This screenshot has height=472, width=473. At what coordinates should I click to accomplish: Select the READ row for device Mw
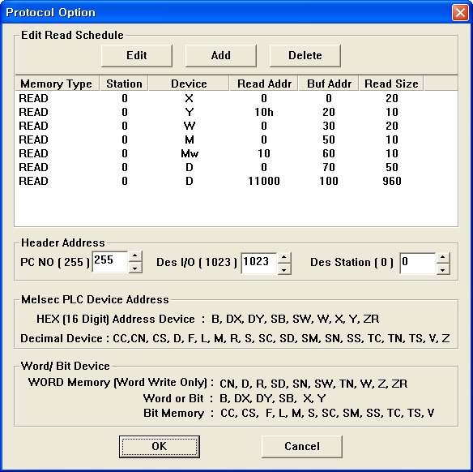click(x=236, y=153)
